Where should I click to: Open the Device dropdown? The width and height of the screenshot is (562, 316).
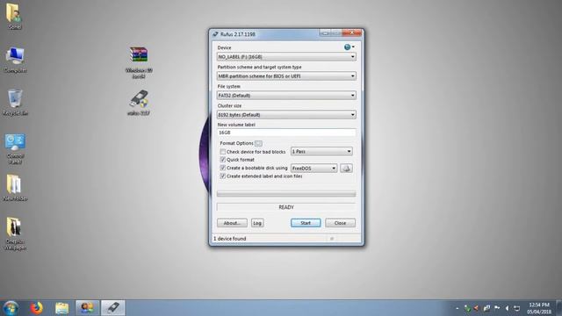click(x=286, y=56)
